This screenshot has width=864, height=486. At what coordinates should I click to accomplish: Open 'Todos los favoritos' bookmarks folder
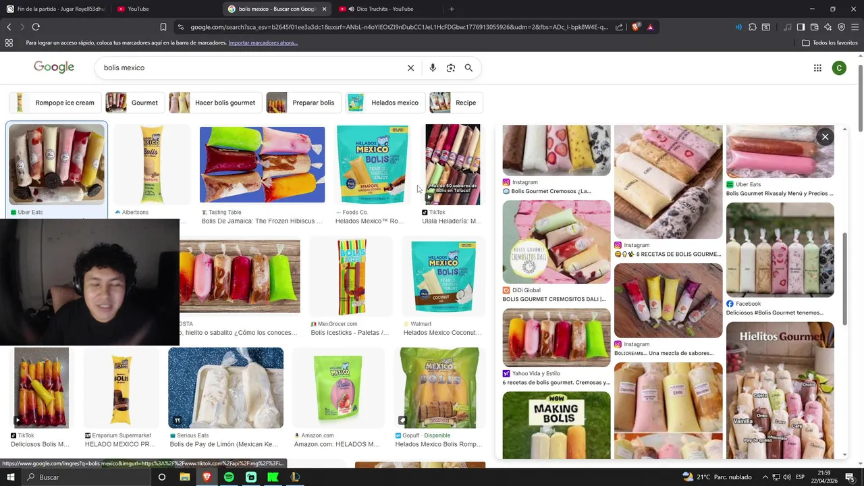pyautogui.click(x=830, y=43)
